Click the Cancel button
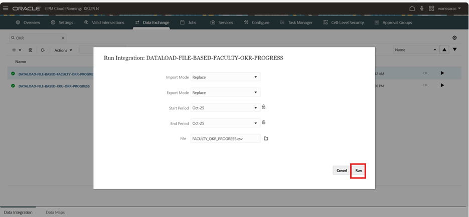The height and width of the screenshot is (217, 469). pos(341,170)
